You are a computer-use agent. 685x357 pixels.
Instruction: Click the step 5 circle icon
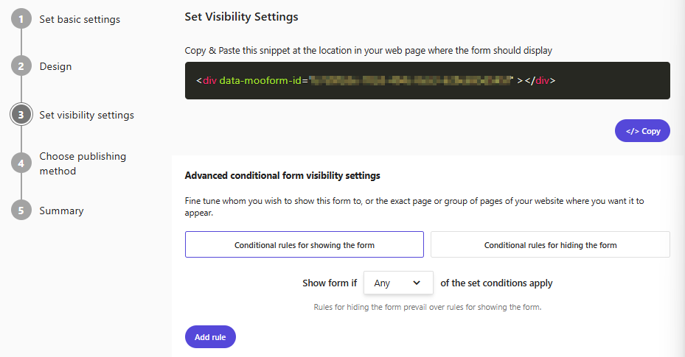tap(21, 211)
